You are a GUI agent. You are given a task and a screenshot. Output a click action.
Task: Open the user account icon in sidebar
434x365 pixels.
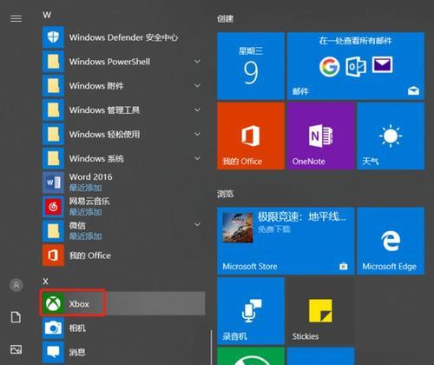pyautogui.click(x=16, y=285)
